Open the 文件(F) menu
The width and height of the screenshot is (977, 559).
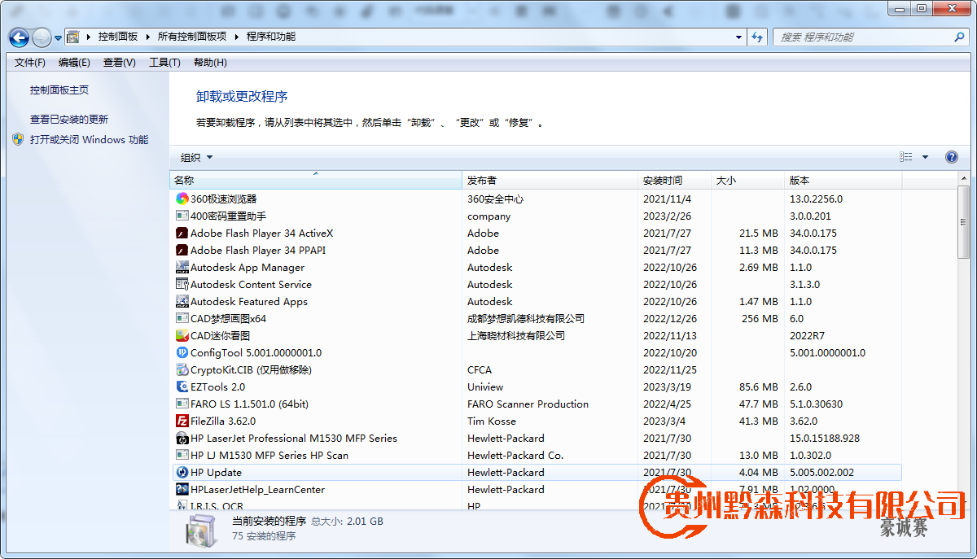click(x=30, y=63)
